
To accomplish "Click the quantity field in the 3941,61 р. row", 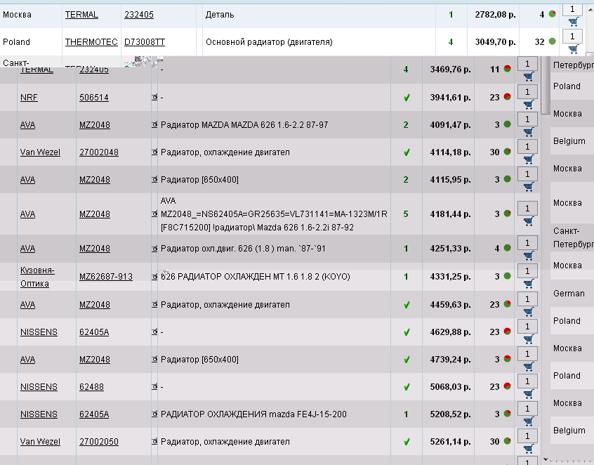I will point(527,92).
